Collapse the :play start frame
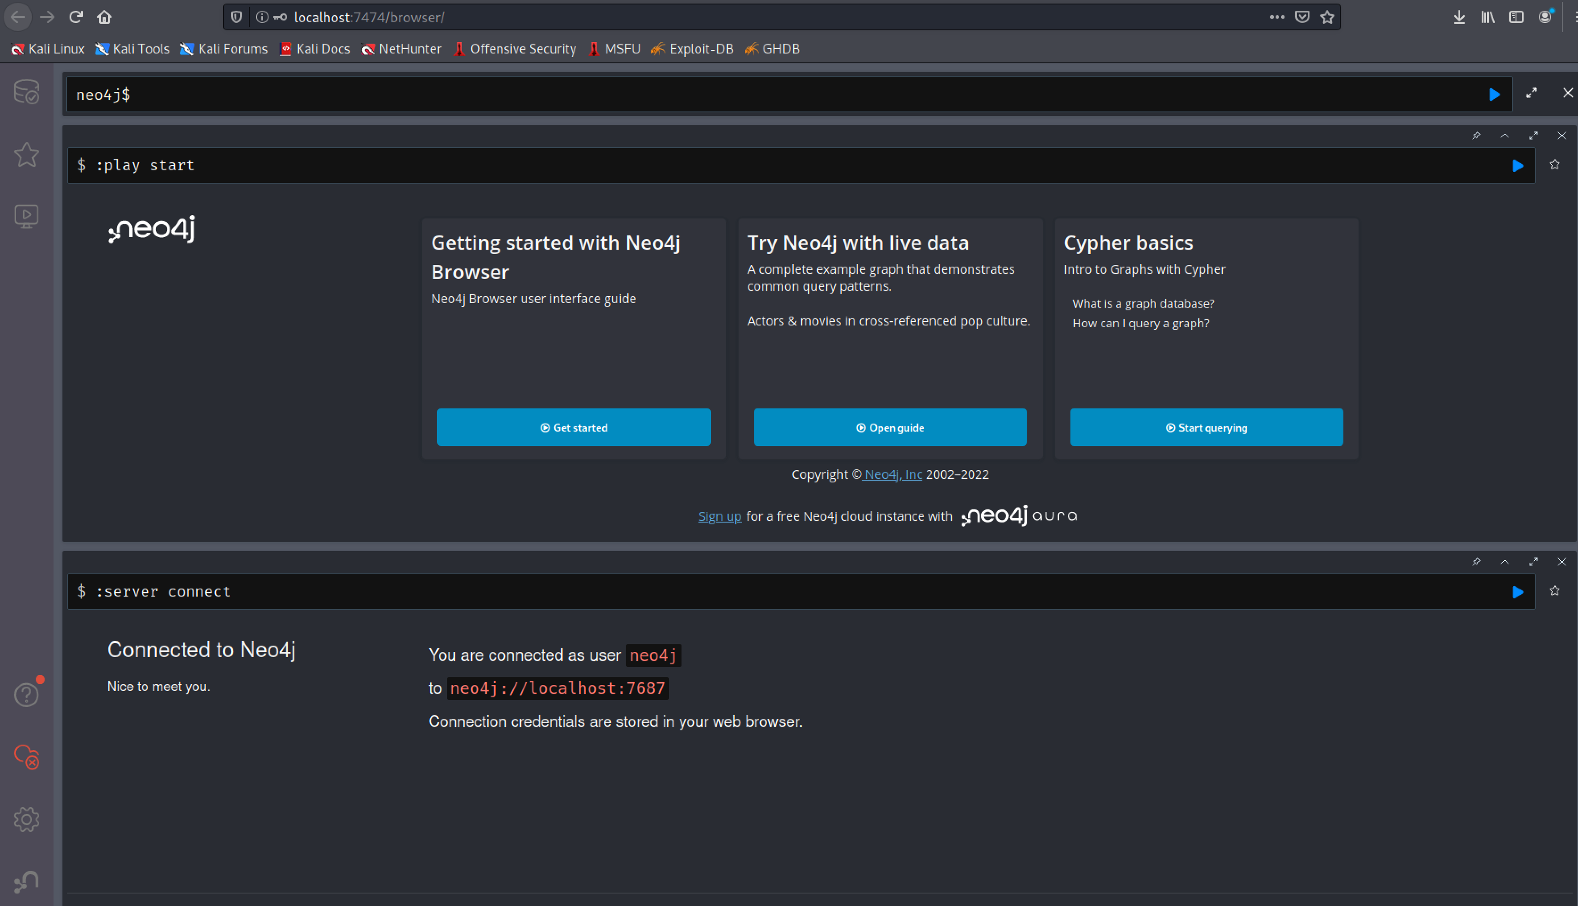Viewport: 1578px width, 906px height. click(1505, 135)
